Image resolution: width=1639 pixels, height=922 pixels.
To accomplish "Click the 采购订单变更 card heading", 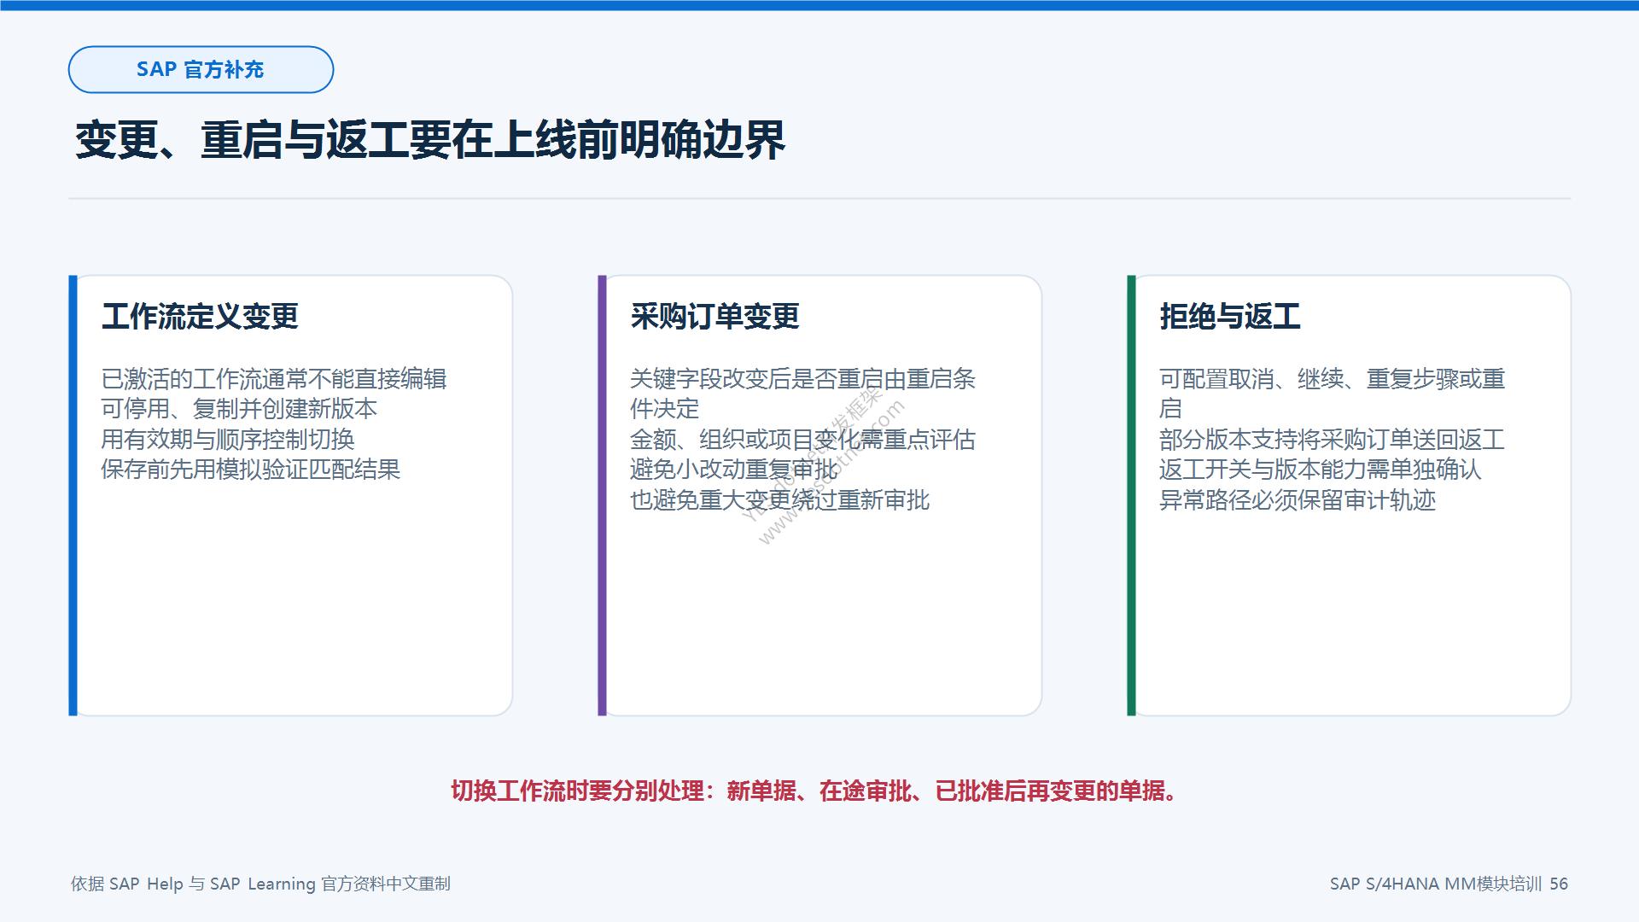I will click(x=715, y=317).
